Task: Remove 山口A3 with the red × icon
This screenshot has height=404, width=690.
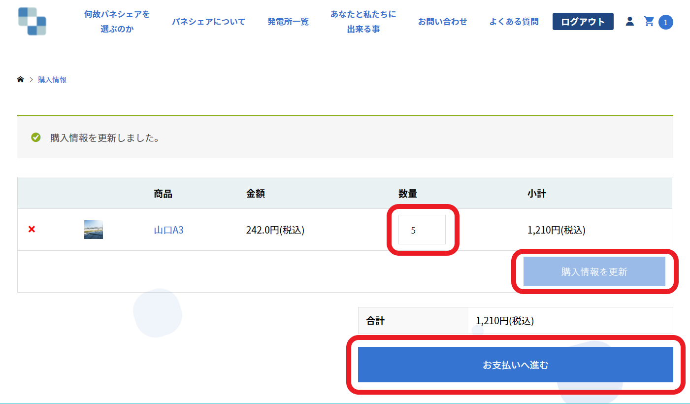Action: click(32, 229)
